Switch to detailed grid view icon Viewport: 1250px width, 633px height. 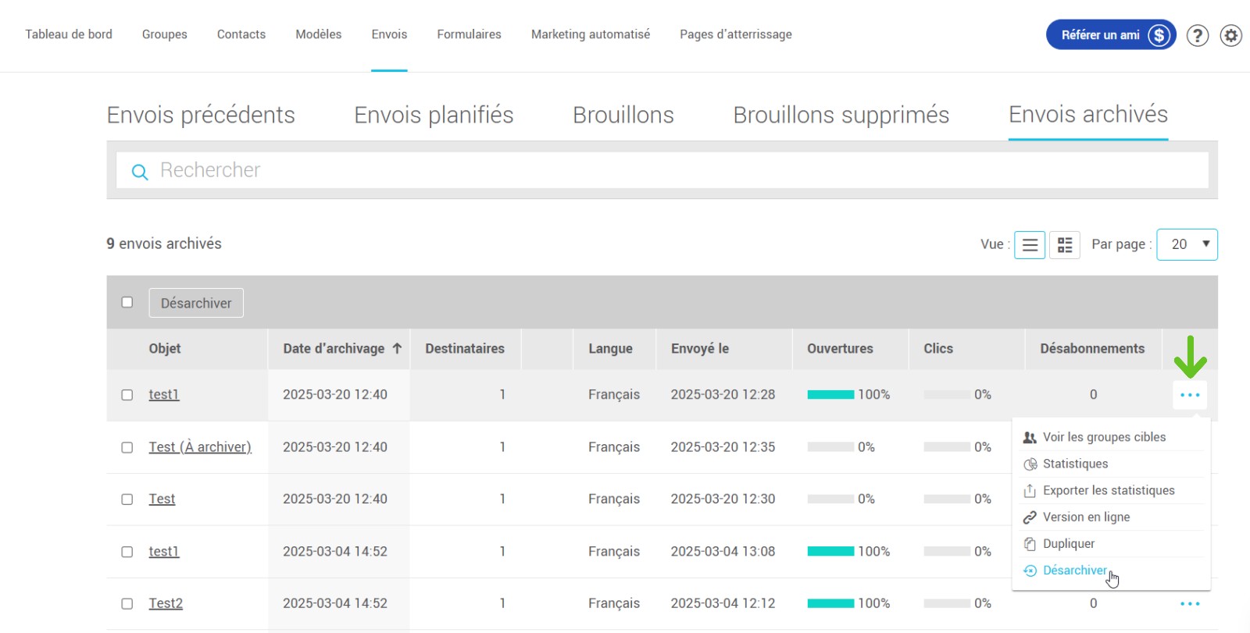pos(1064,245)
